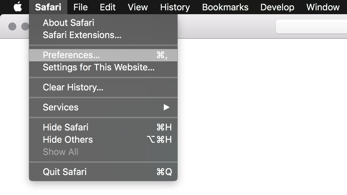Screen dimensions: 347x195
Task: Click the leftmost gray window control button
Action: pos(12,26)
